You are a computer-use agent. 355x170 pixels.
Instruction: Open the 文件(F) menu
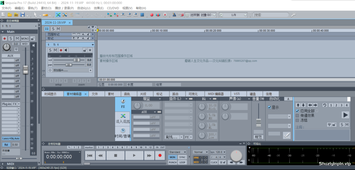pos(6,8)
